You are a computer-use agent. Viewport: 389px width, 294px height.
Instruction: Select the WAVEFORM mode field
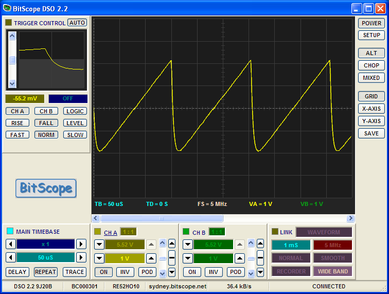click(324, 232)
